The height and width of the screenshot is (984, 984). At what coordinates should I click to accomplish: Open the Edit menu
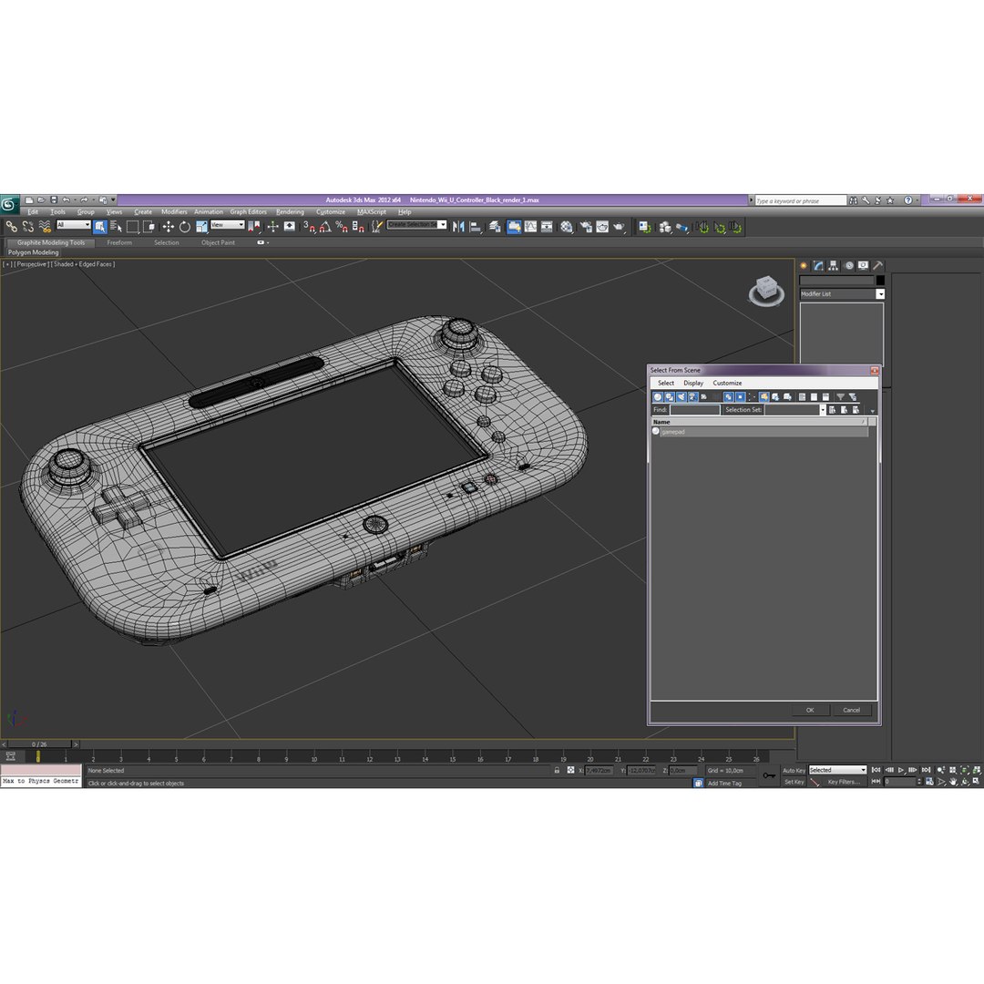pos(33,212)
